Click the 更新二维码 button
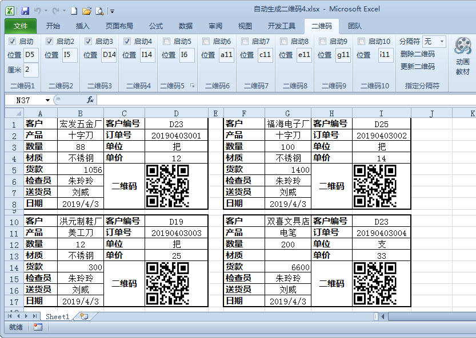This screenshot has height=338, width=476. (417, 66)
